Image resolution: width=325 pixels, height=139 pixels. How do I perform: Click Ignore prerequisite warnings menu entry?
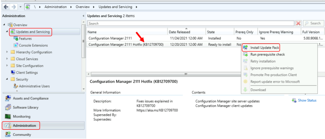coord(272,68)
